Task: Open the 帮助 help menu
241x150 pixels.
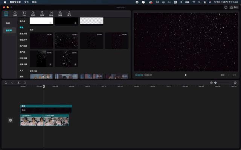Action: coord(34,2)
